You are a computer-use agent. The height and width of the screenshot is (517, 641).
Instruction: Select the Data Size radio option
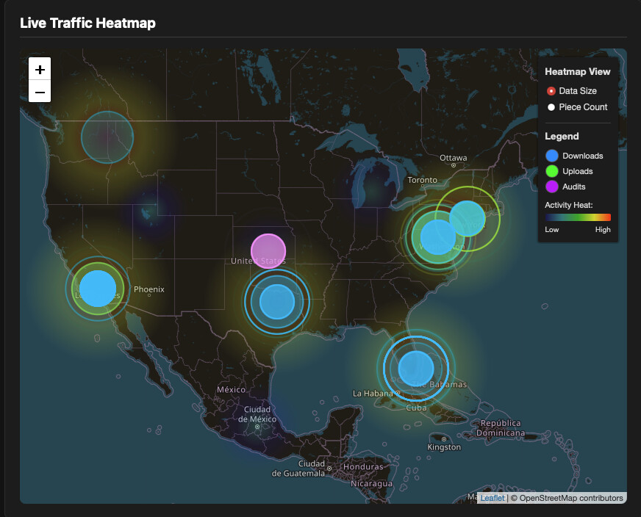click(x=551, y=91)
